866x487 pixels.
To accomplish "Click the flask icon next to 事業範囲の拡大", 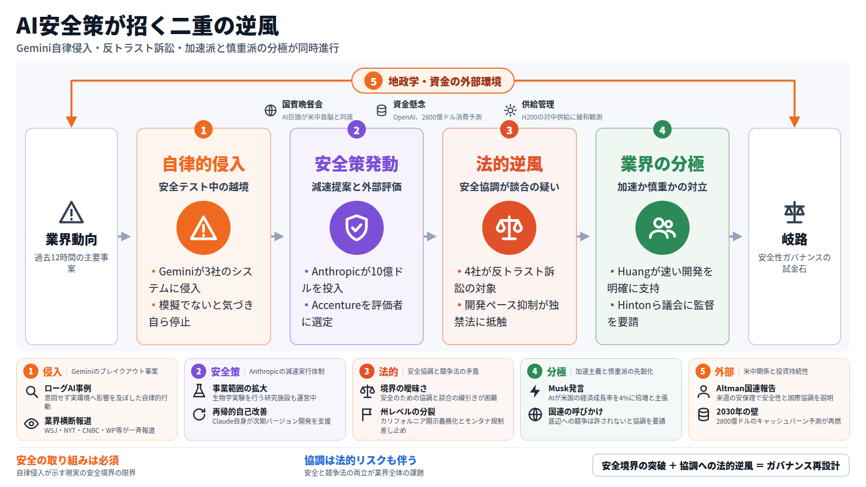I will point(199,391).
